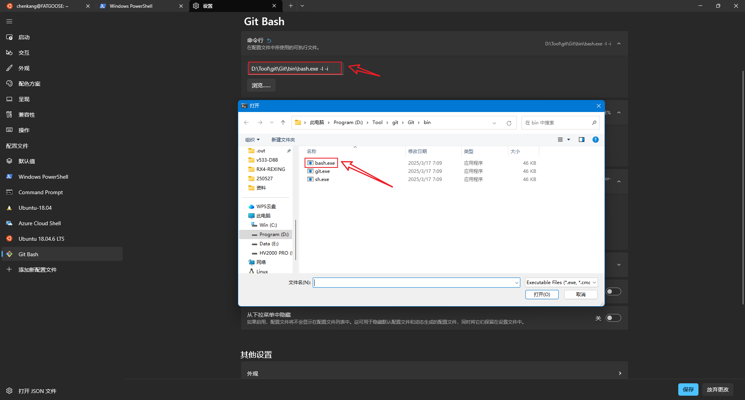Open the 组织 menu
Viewport: 745px width, 400px height.
(x=252, y=140)
